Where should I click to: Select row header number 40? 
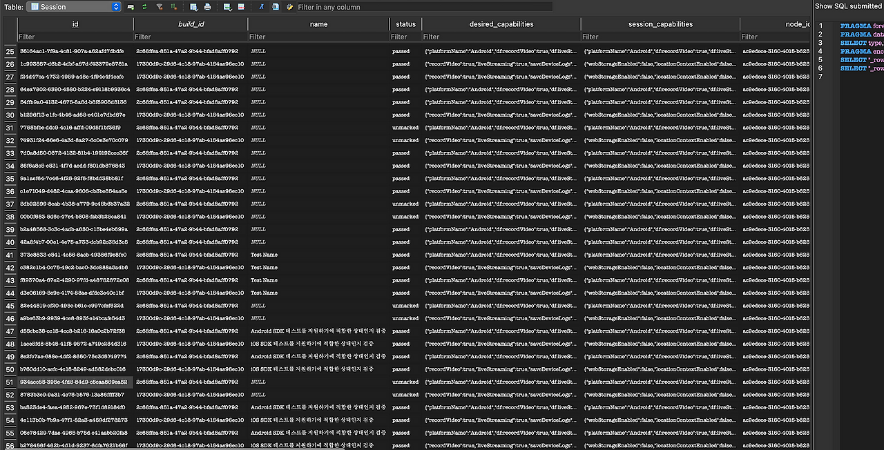tap(9, 242)
